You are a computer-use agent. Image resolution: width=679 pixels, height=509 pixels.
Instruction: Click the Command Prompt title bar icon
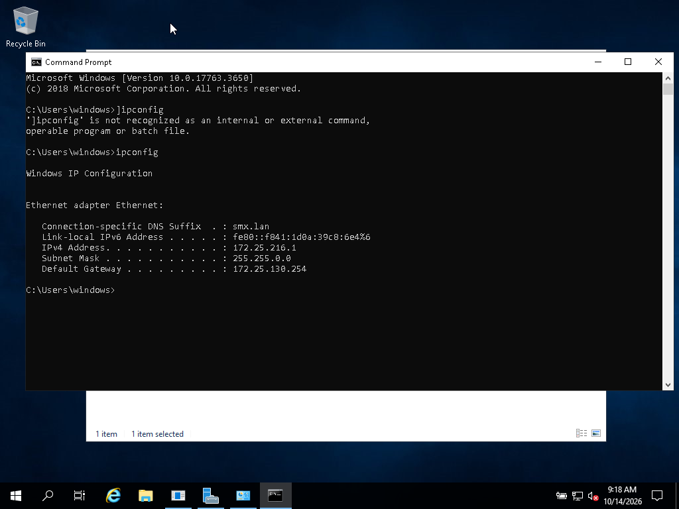coord(36,62)
